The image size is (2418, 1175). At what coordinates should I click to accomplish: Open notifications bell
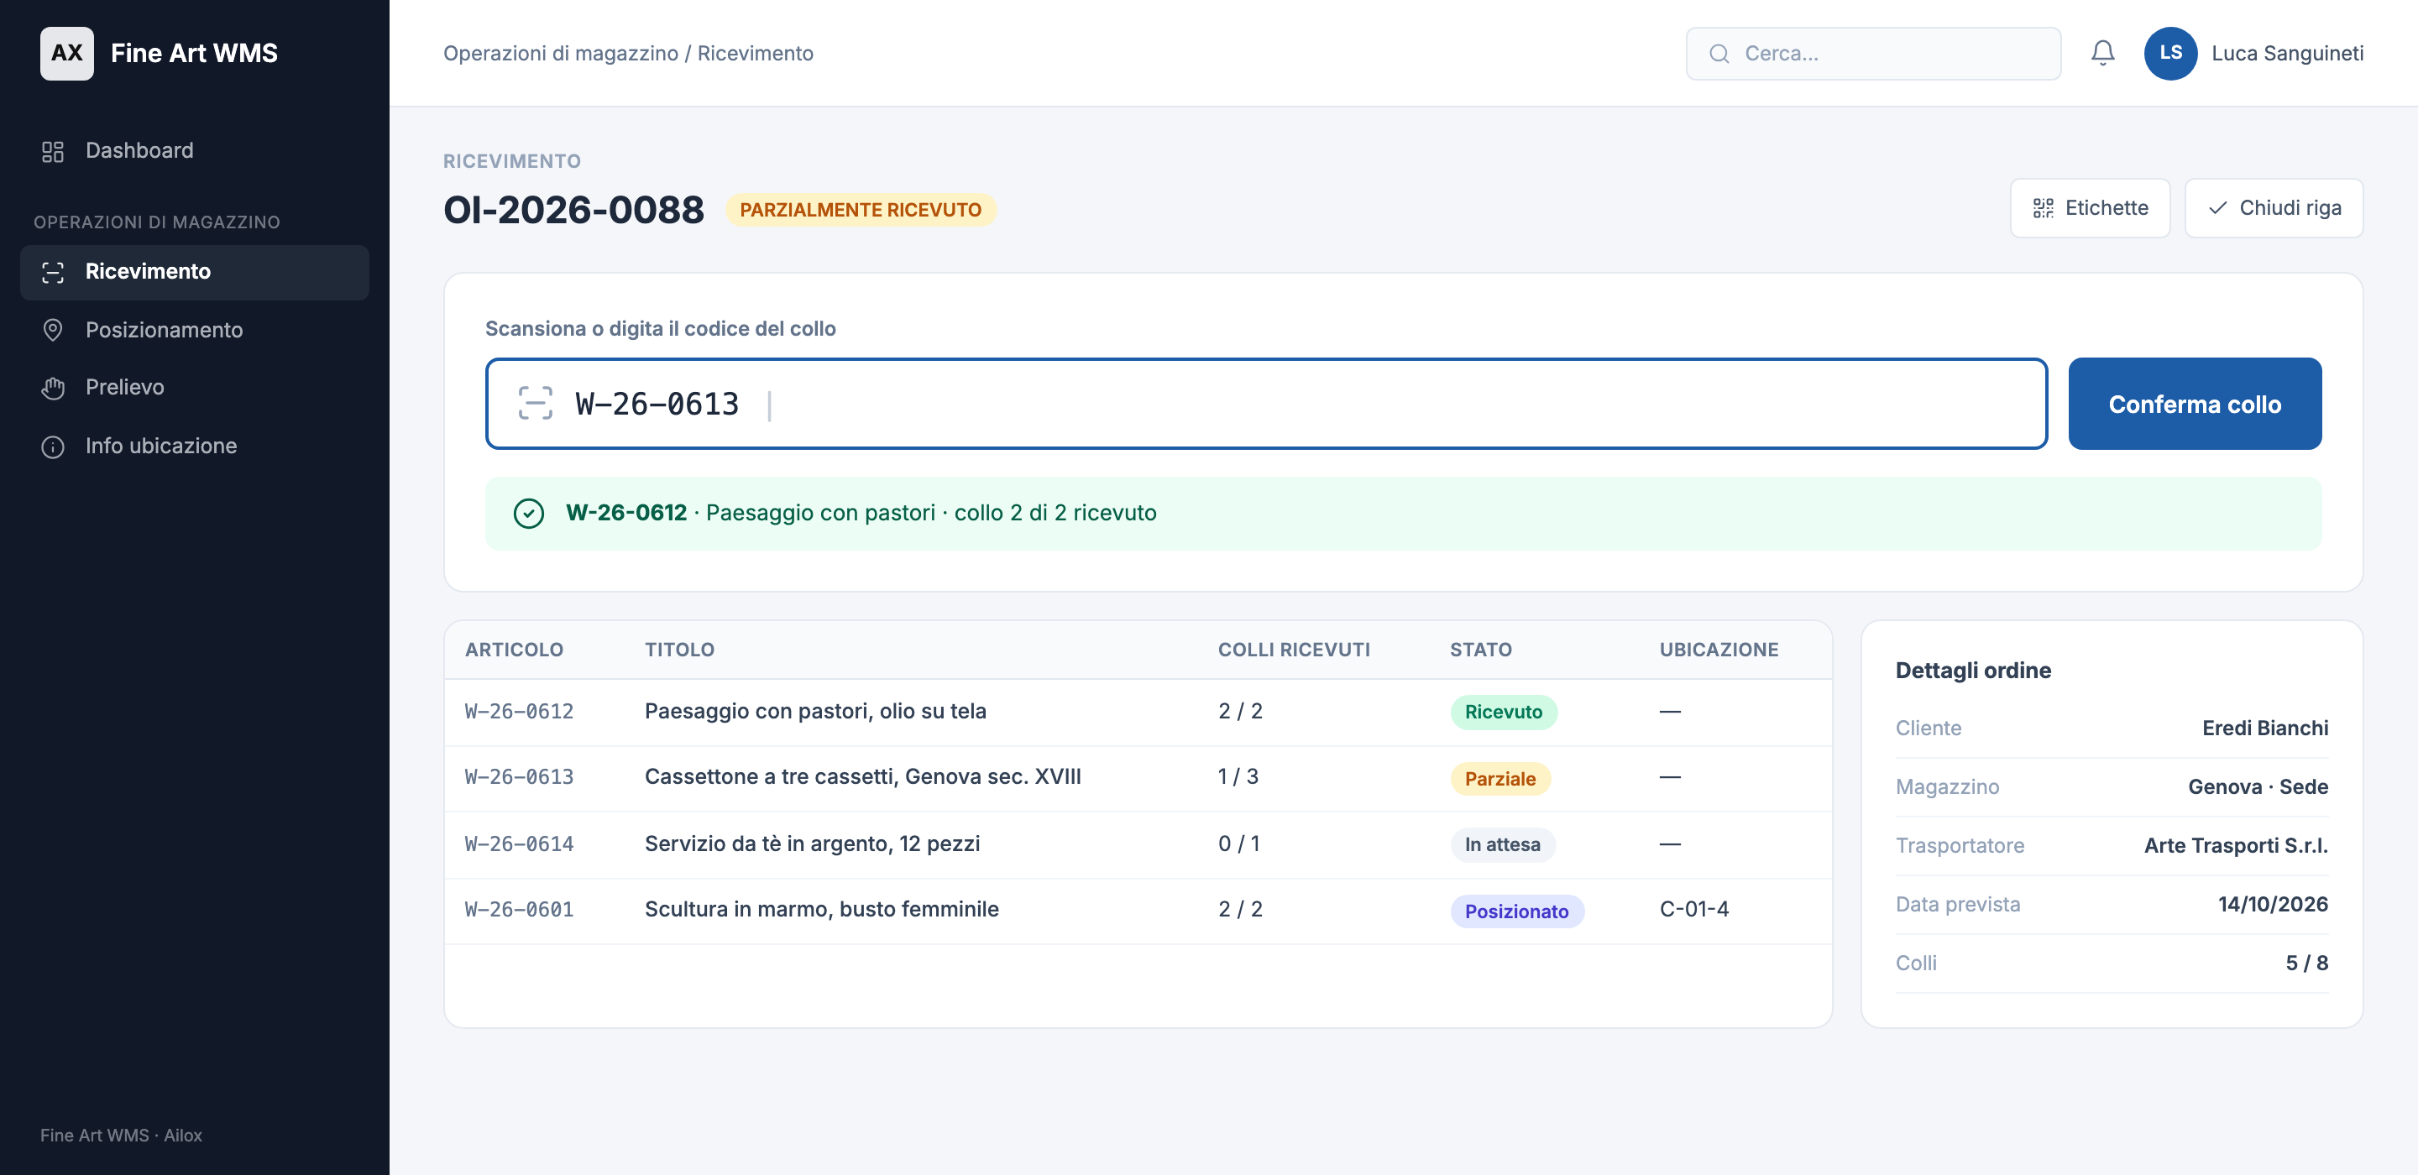coord(2102,53)
